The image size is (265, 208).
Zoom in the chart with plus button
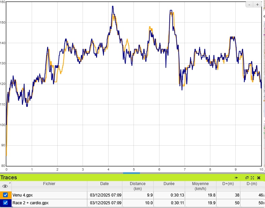[257, 4]
